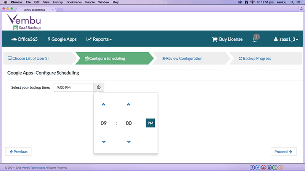Click the Fri 12:51 pm clock
This screenshot has width=305, height=171.
pos(265,2)
